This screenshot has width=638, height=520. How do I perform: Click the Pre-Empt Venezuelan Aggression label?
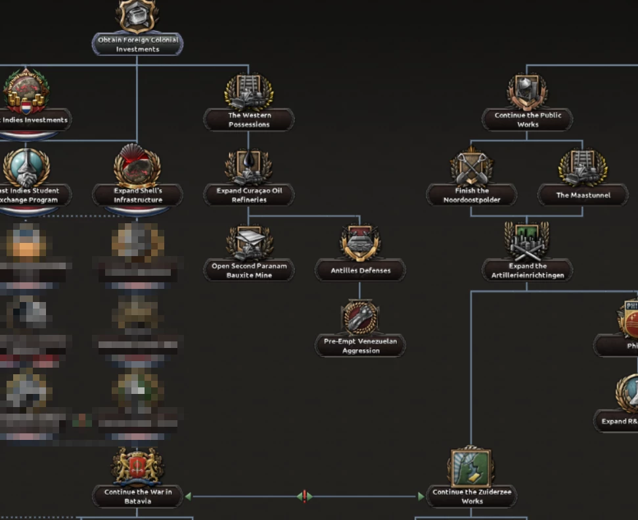pos(360,347)
